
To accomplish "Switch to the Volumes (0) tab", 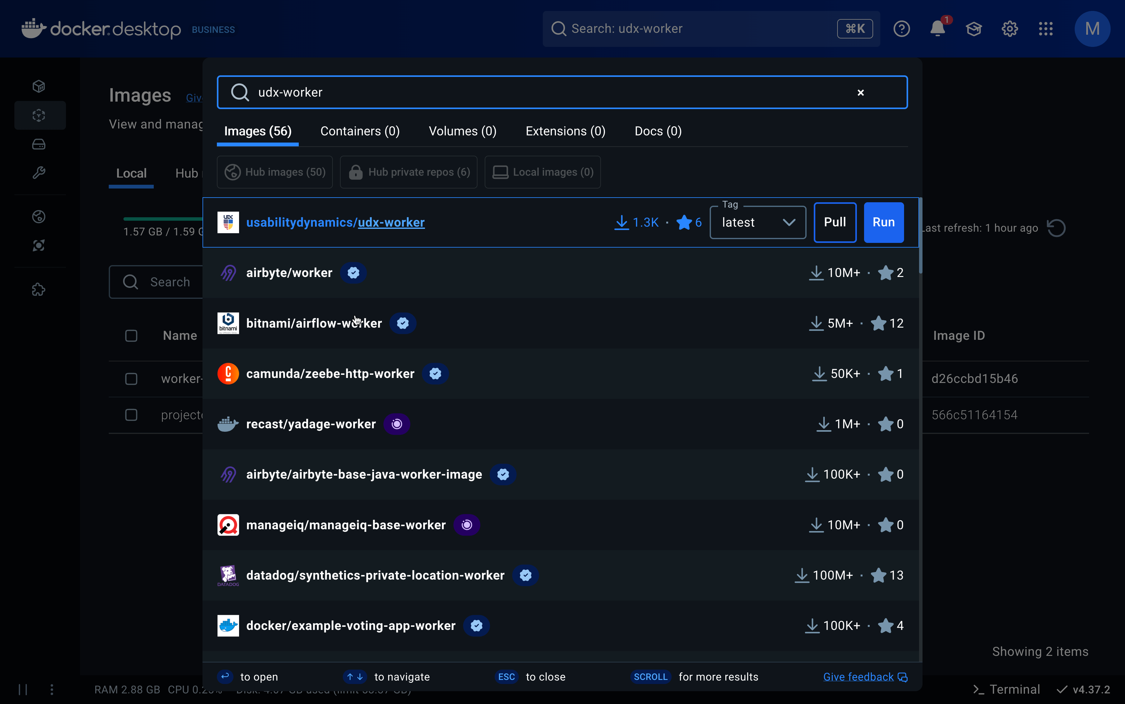I will [463, 131].
